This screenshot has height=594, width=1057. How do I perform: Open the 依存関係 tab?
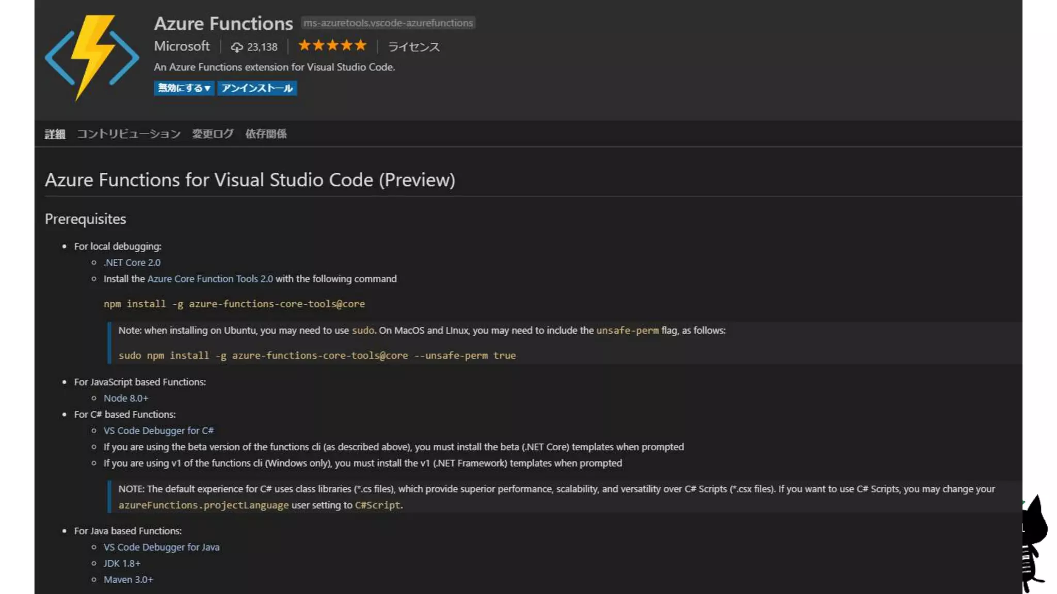[266, 134]
